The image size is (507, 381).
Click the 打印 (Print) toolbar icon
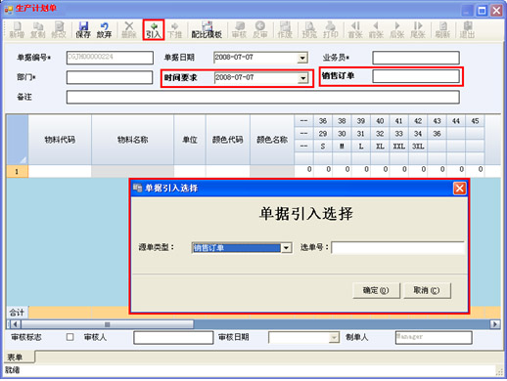coord(330,30)
